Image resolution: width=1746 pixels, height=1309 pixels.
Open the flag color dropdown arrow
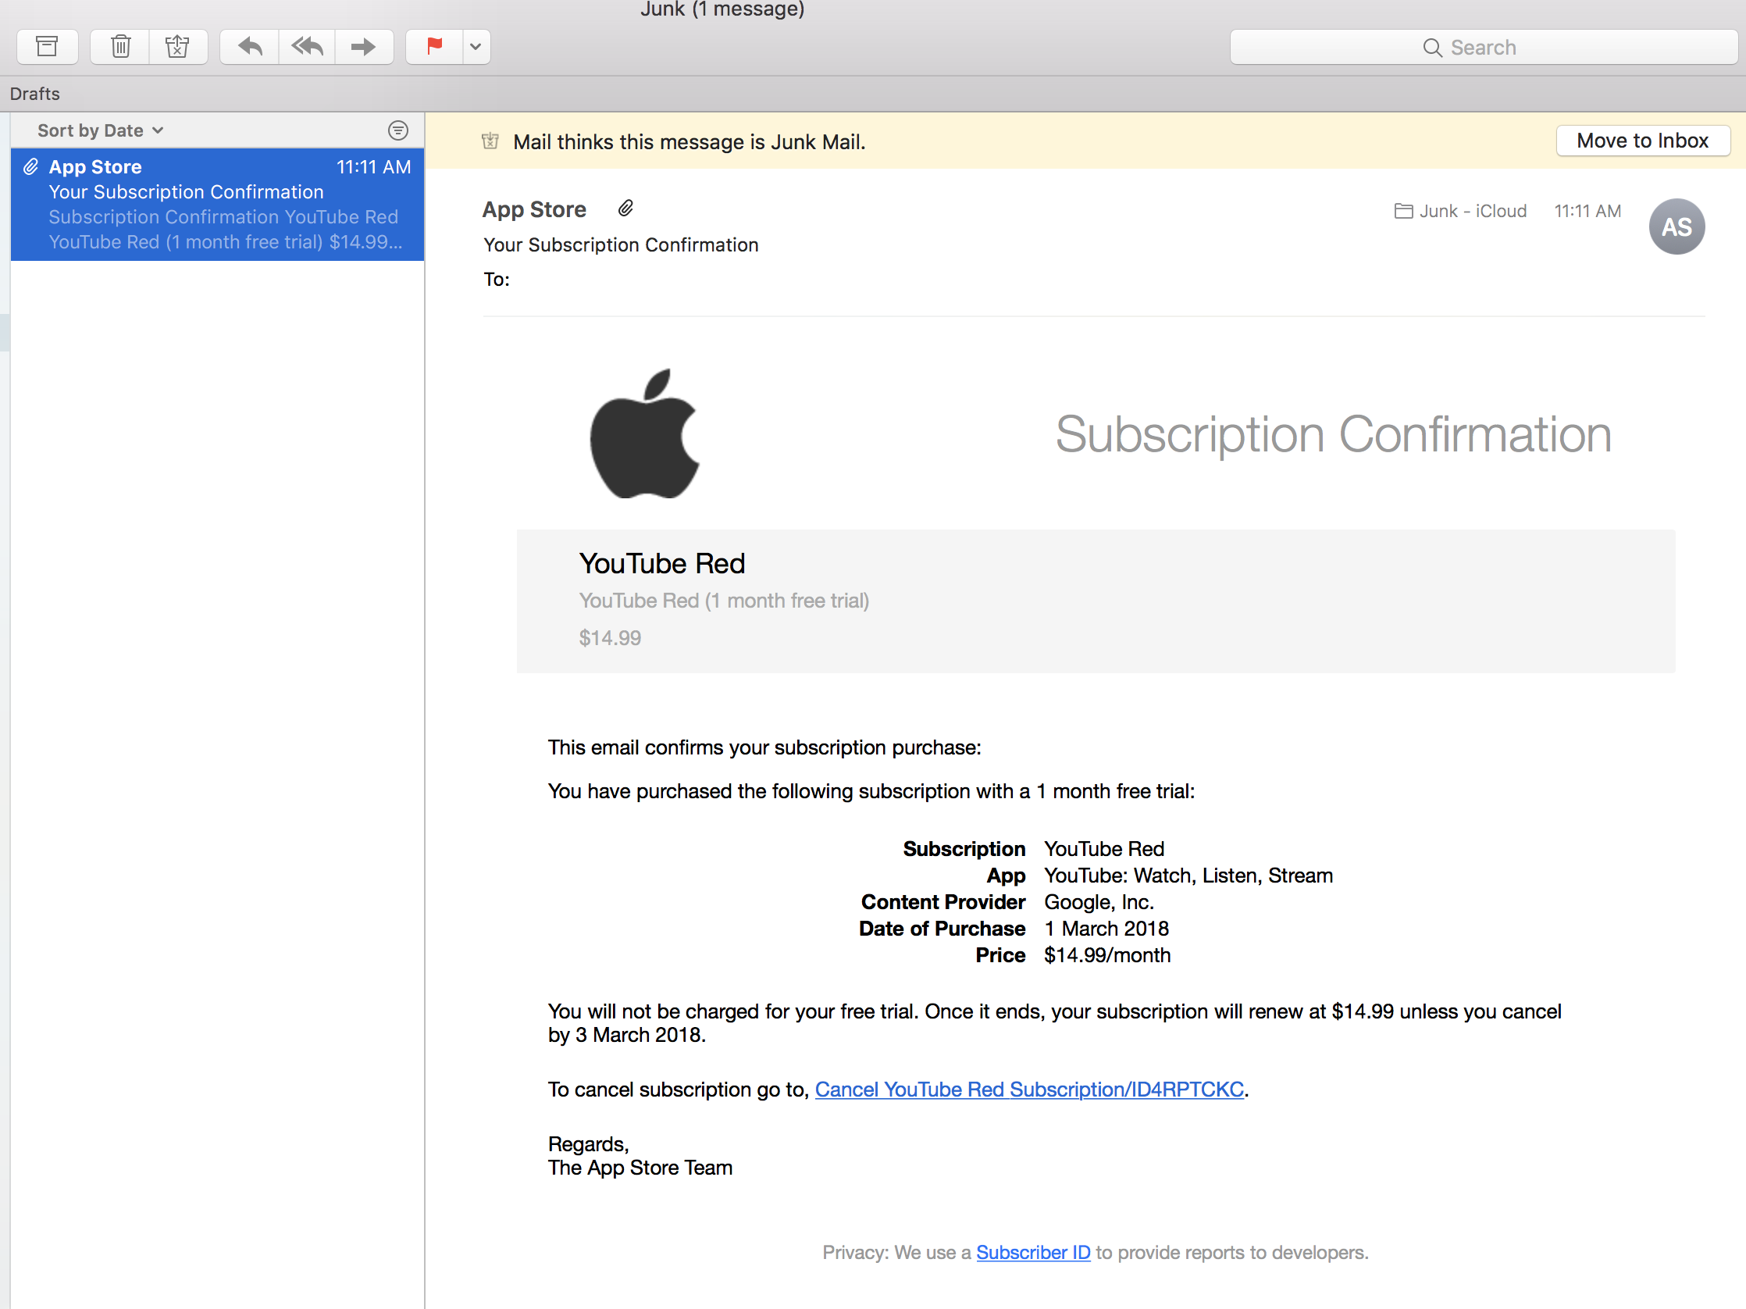tap(476, 47)
